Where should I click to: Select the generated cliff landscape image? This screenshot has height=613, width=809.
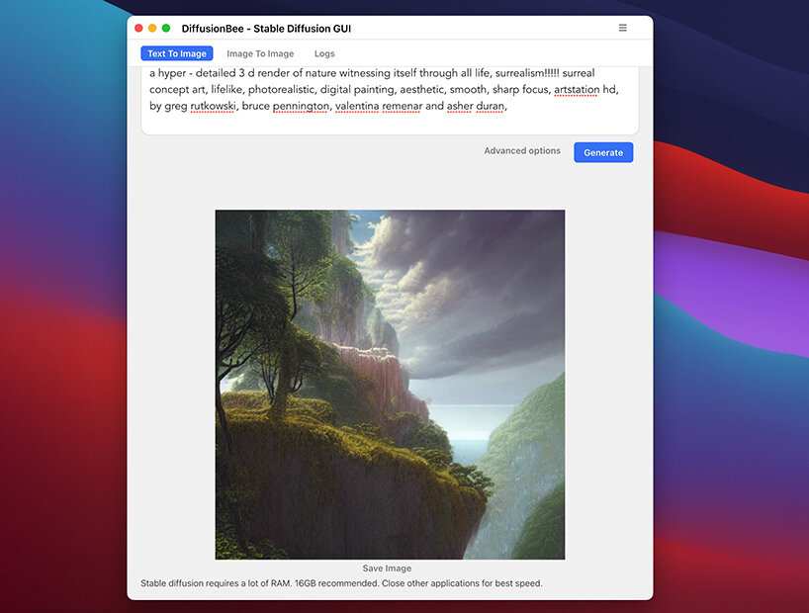(x=390, y=385)
